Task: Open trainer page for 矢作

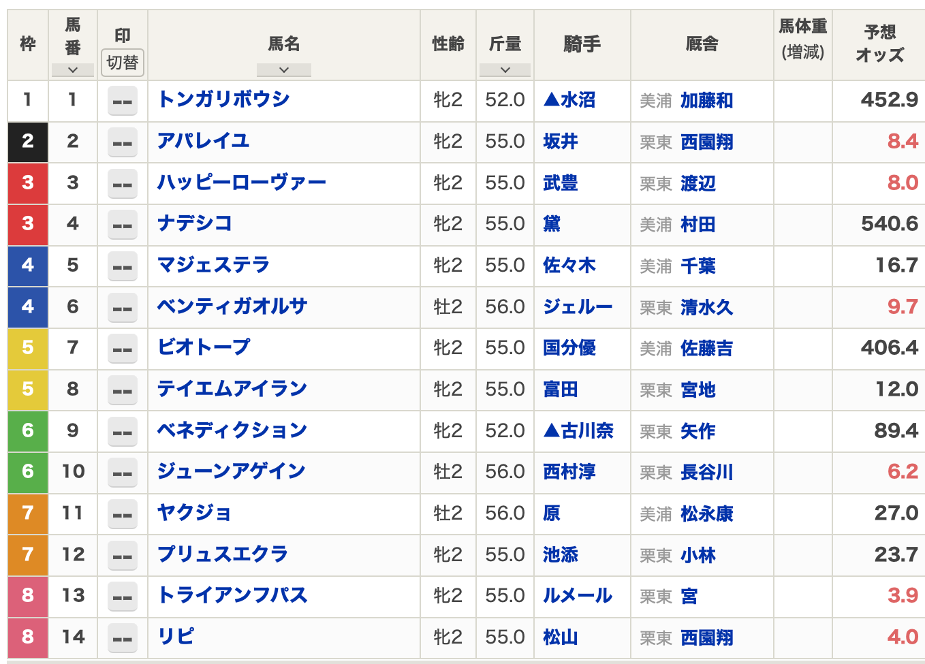Action: [x=697, y=431]
